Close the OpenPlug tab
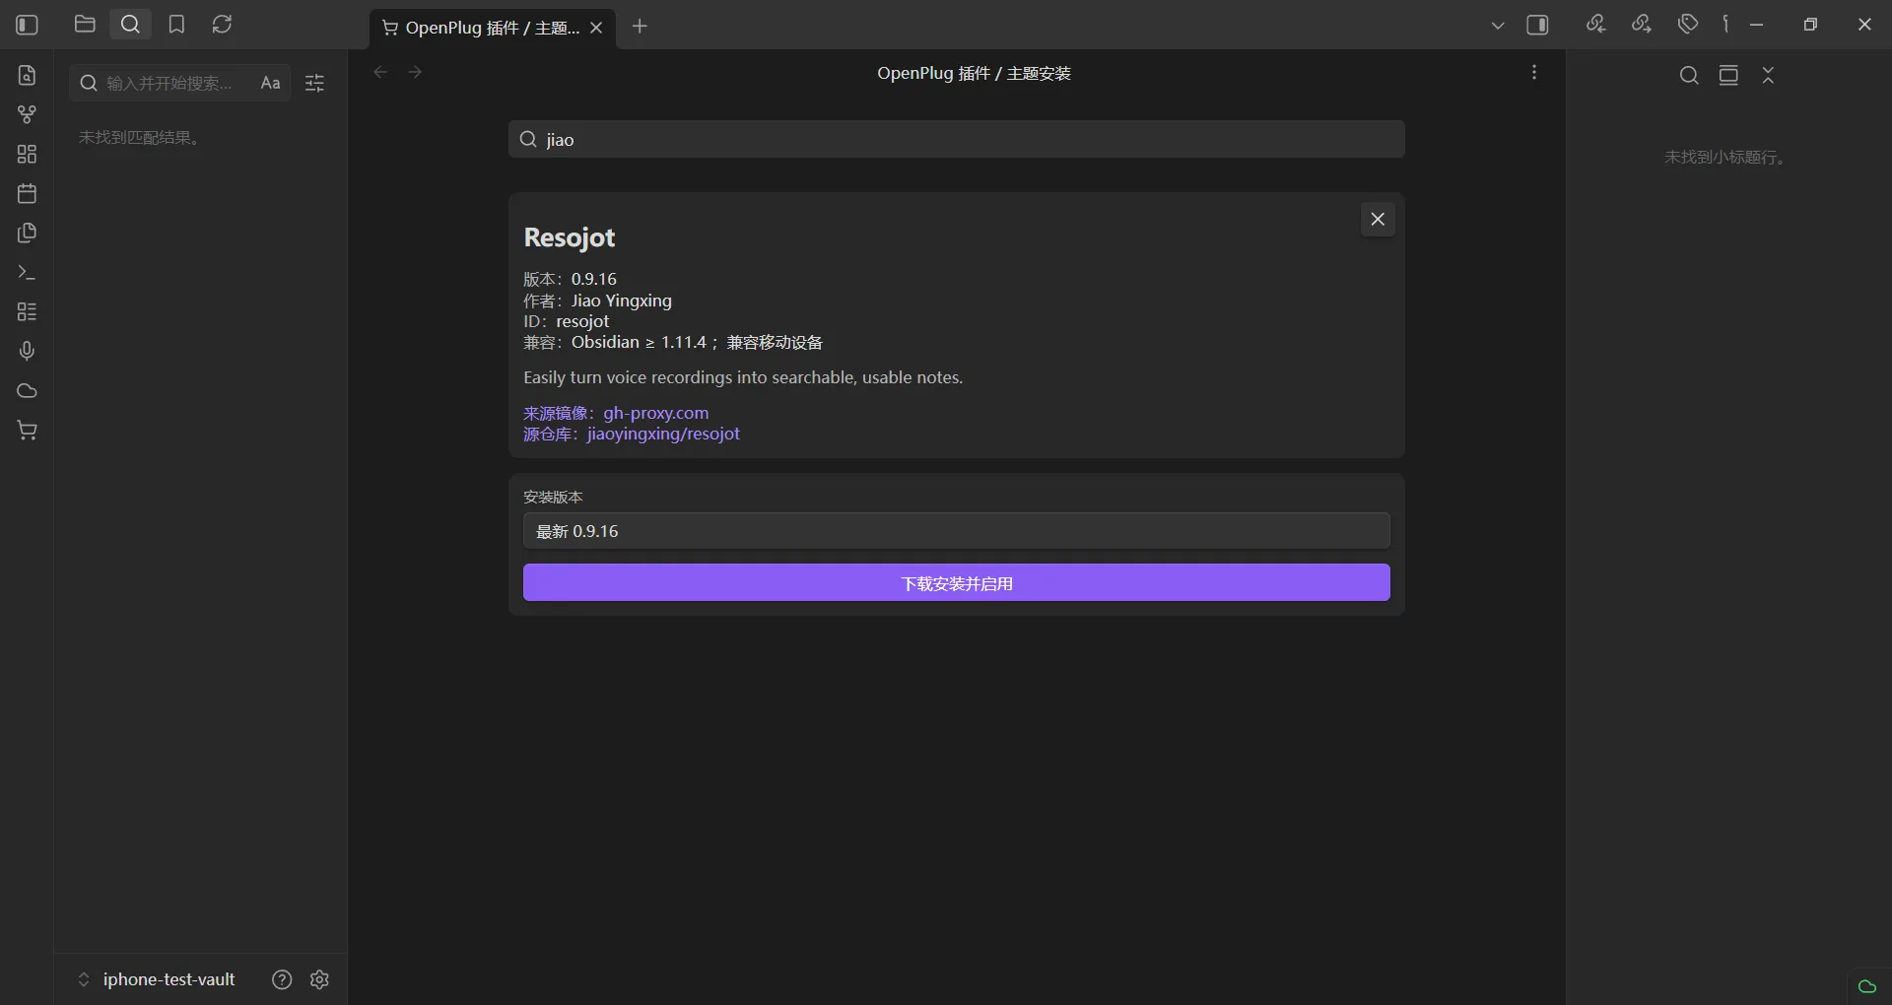The height and width of the screenshot is (1005, 1892). pyautogui.click(x=596, y=28)
